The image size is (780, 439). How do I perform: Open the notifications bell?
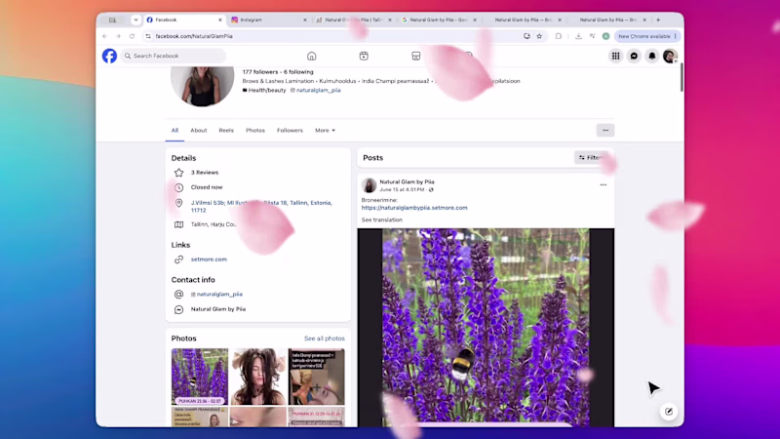(x=651, y=56)
